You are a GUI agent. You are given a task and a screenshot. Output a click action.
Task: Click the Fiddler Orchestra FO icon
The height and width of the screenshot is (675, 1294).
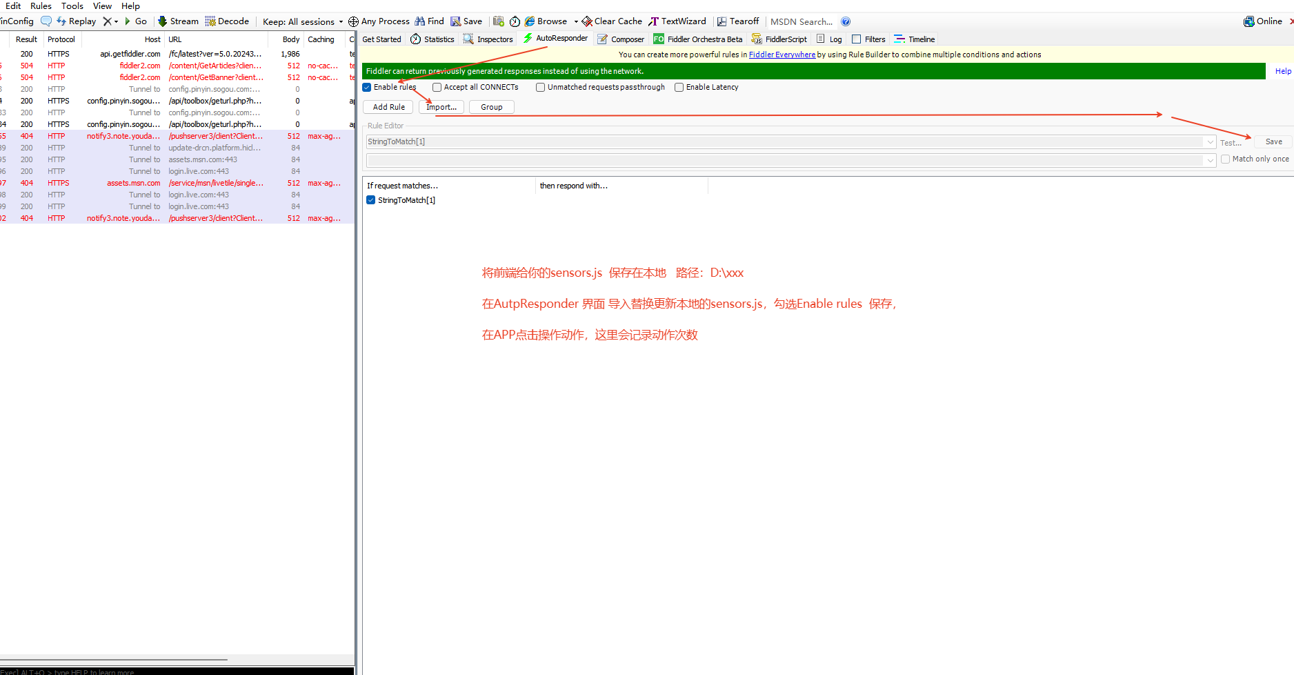coord(659,39)
